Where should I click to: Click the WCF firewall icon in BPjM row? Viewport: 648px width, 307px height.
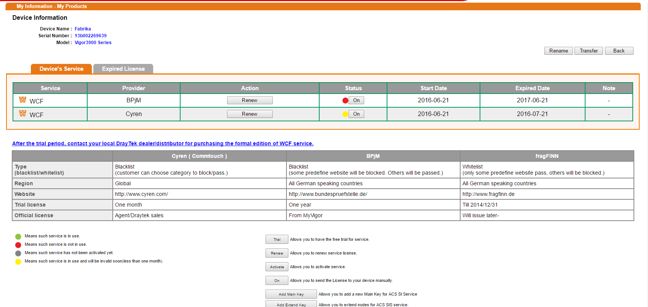tap(22, 100)
